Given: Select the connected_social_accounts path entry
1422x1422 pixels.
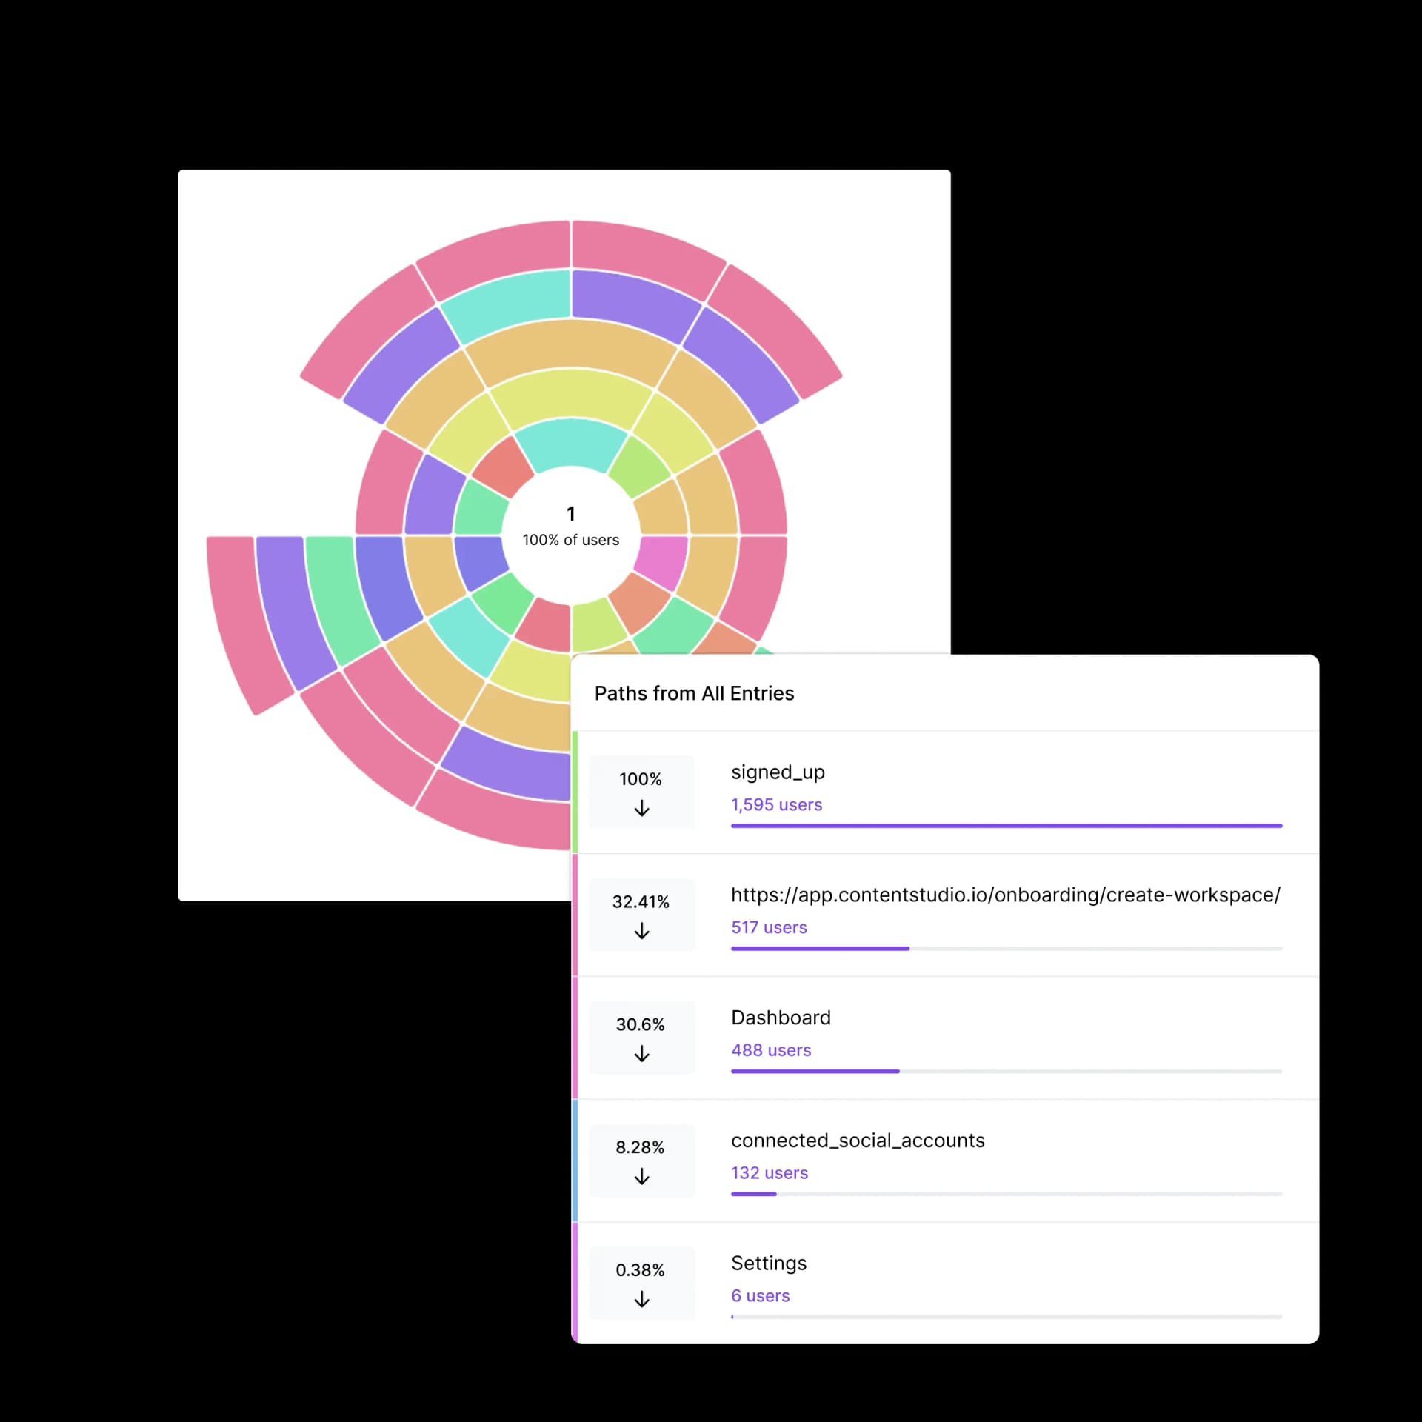Looking at the screenshot, I should tap(858, 1141).
